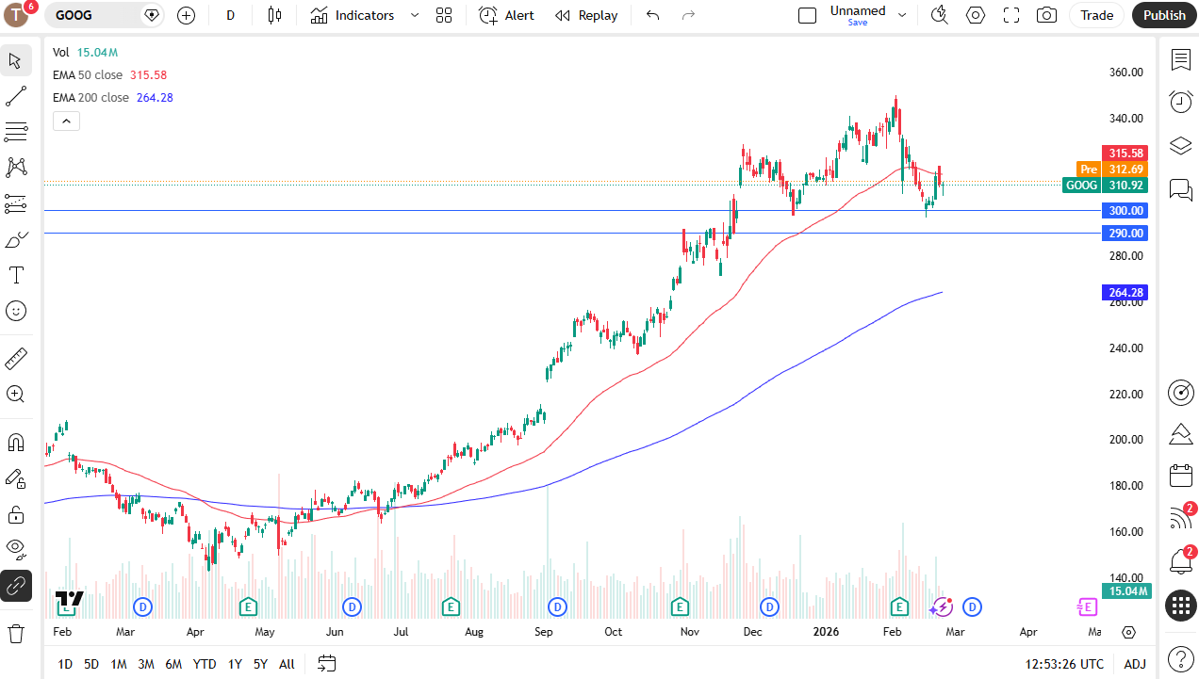This screenshot has height=679, width=1199.
Task: Open the object tree layers panel
Action: [1181, 146]
